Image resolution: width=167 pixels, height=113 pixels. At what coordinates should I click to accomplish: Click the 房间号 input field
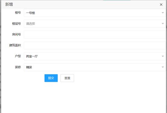point(95,35)
